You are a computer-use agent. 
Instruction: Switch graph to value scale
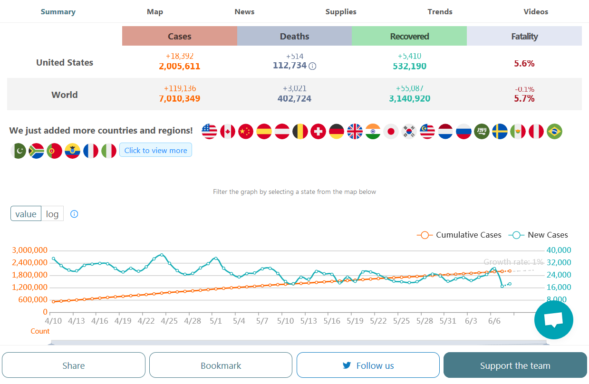click(x=26, y=214)
